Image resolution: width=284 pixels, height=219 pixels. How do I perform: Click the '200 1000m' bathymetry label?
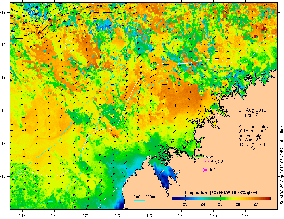[x=144, y=197]
